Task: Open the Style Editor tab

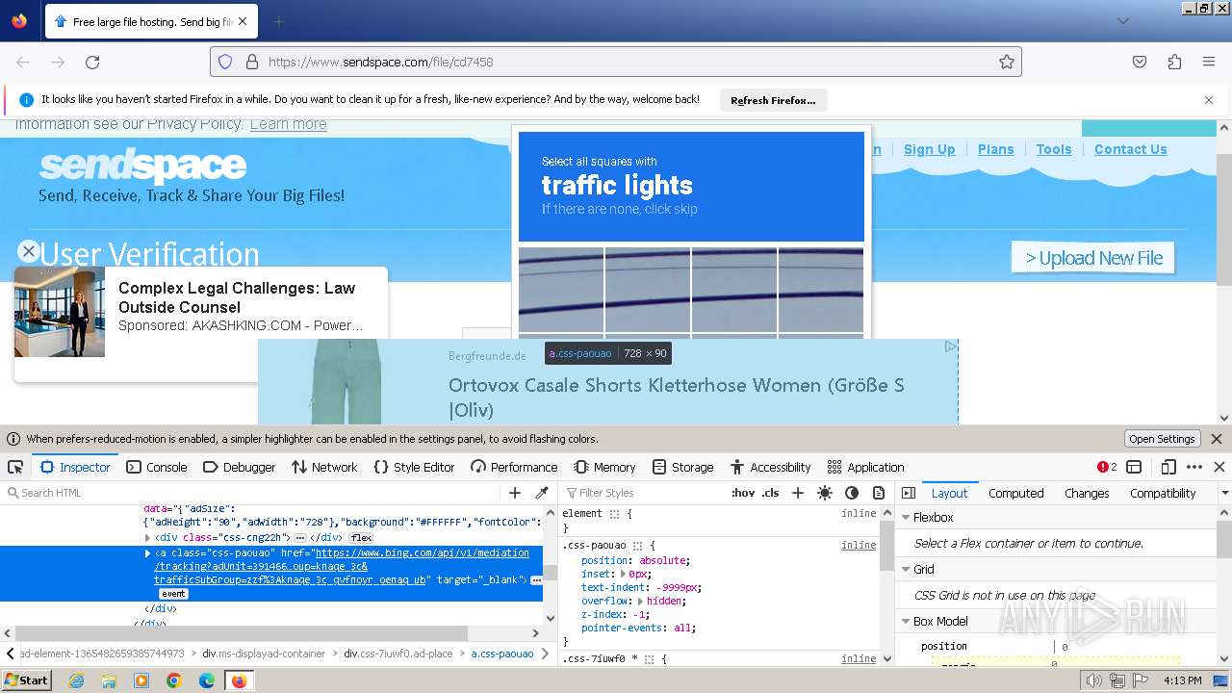Action: tap(414, 467)
